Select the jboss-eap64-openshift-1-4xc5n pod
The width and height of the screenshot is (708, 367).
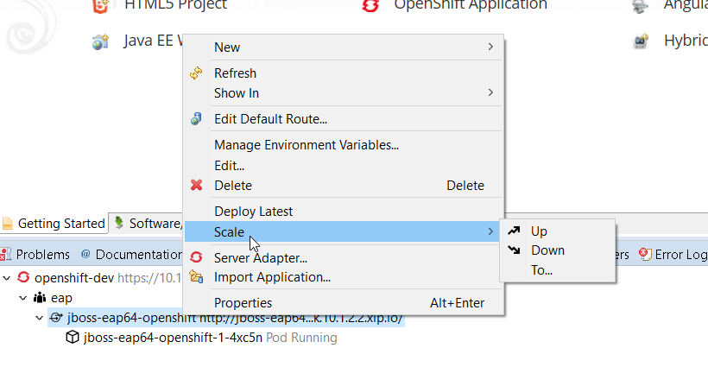coord(172,338)
